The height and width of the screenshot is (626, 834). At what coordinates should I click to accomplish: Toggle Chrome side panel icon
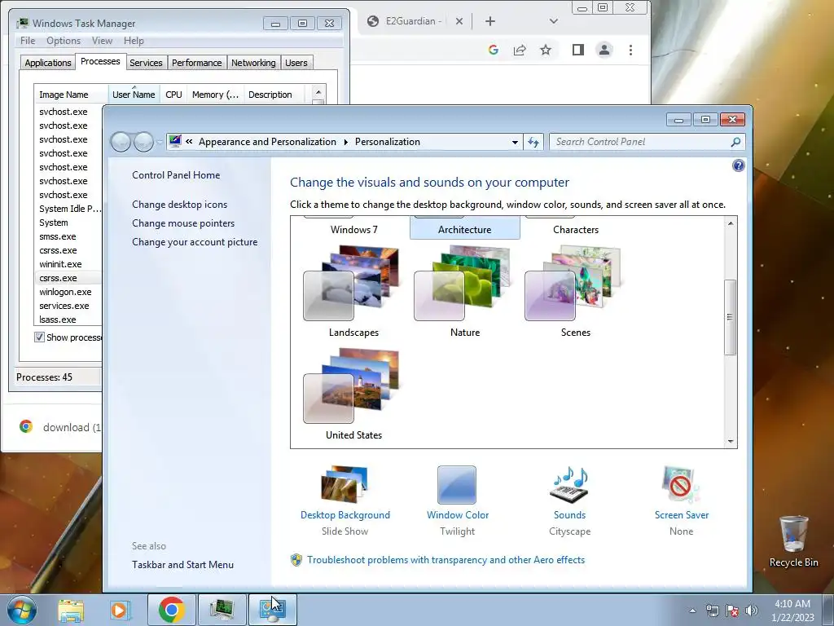click(578, 50)
